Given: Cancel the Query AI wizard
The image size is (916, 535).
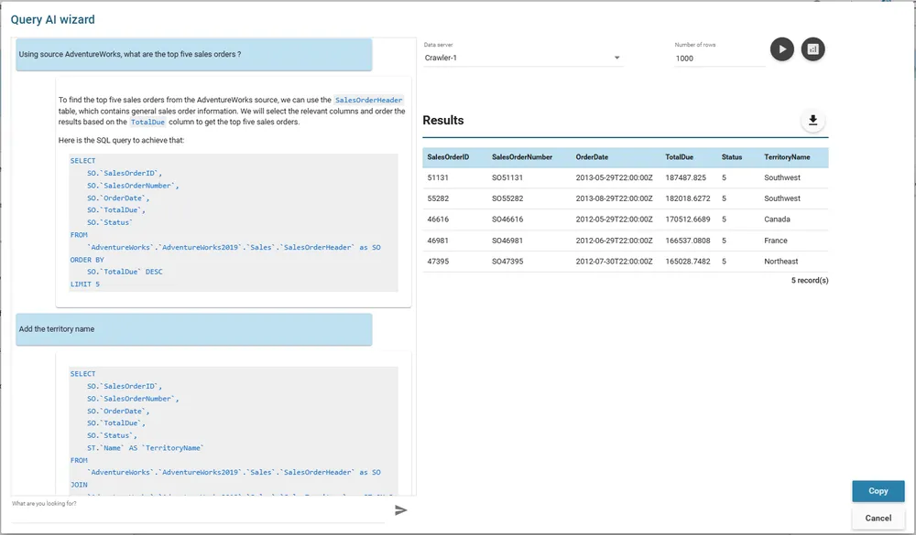Looking at the screenshot, I should [878, 518].
